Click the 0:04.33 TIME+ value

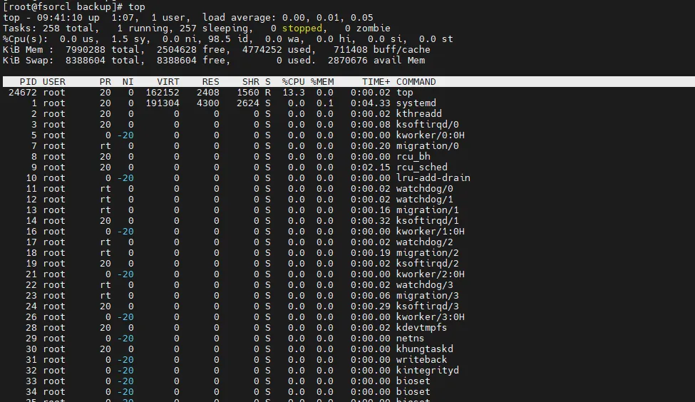click(x=371, y=103)
